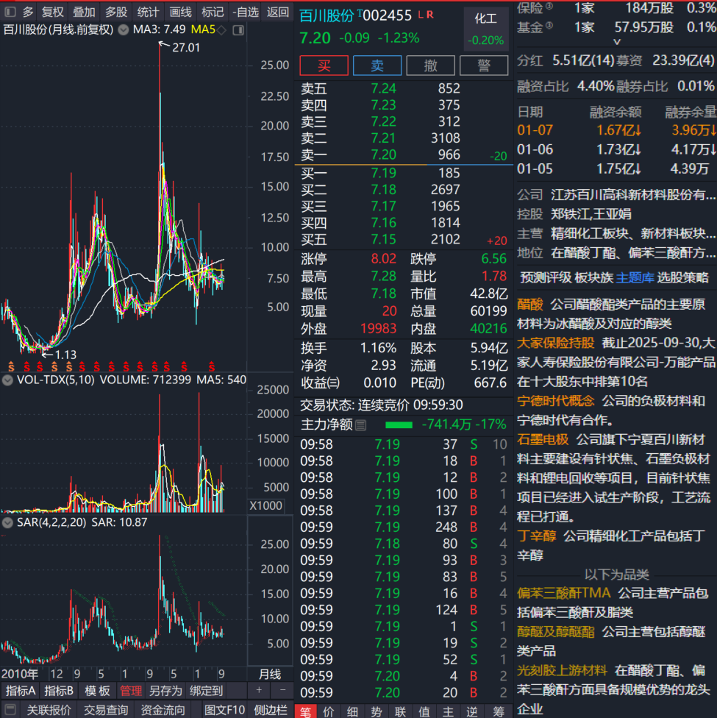Expand the SAR indicator dropdown
The height and width of the screenshot is (718, 717).
pyautogui.click(x=7, y=522)
